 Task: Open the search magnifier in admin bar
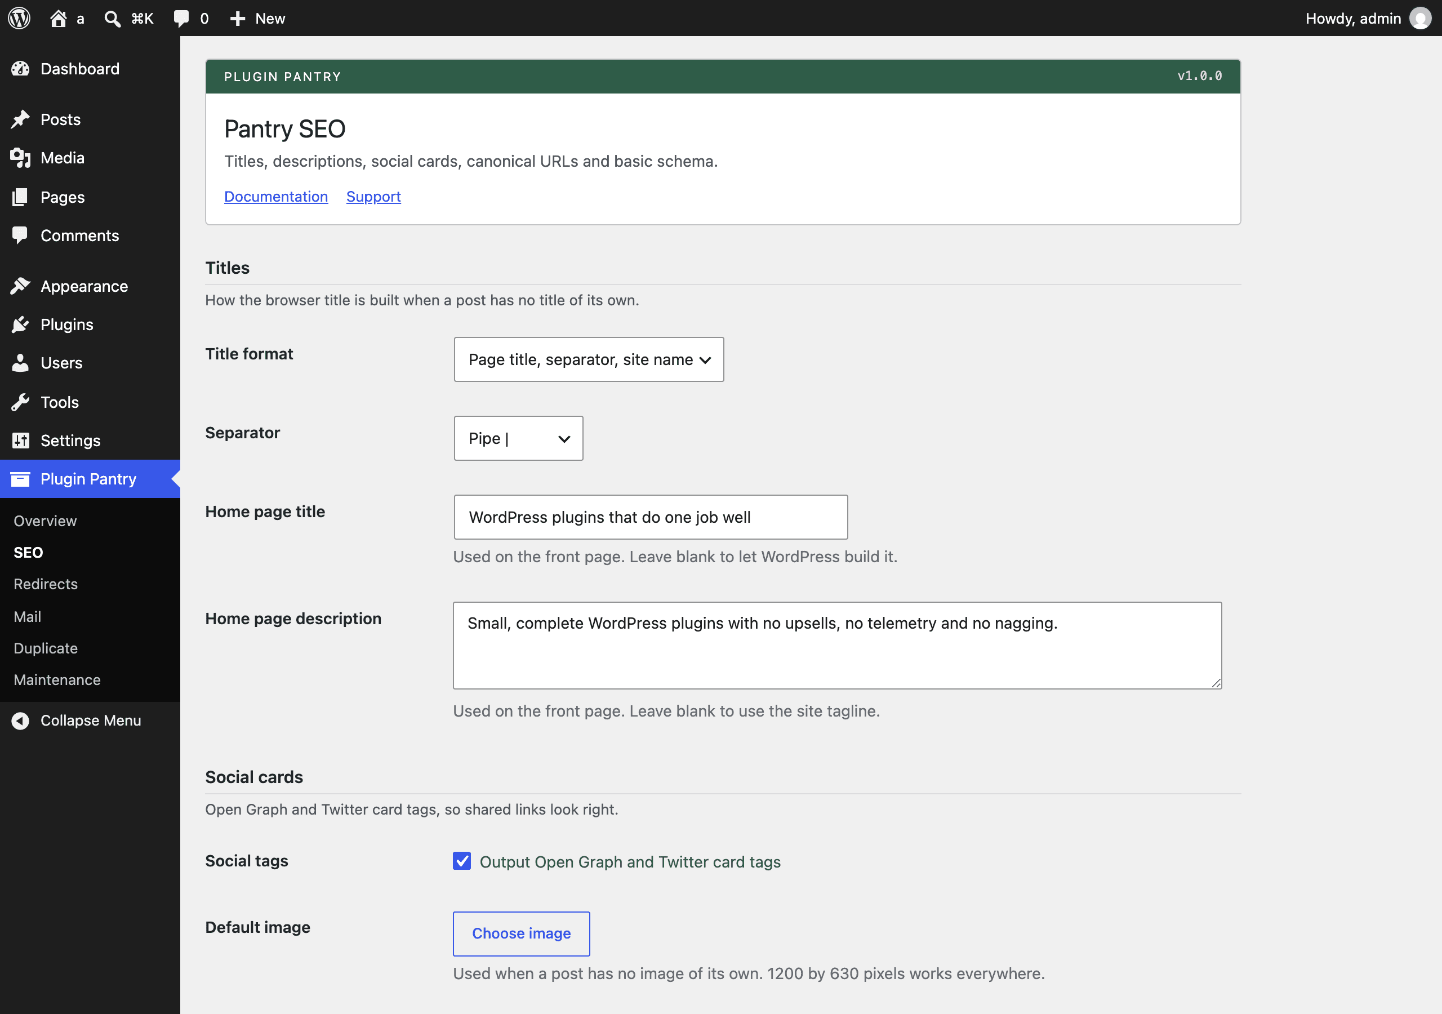[x=113, y=18]
